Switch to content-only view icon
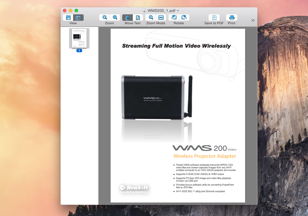Image resolution: width=308 pixels, height=216 pixels. tap(68, 18)
